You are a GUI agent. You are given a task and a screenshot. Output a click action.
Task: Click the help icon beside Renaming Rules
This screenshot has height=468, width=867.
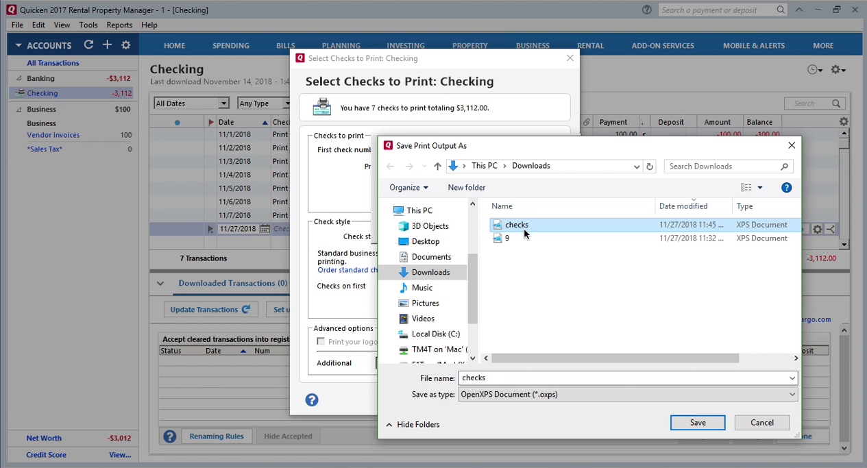click(x=170, y=436)
